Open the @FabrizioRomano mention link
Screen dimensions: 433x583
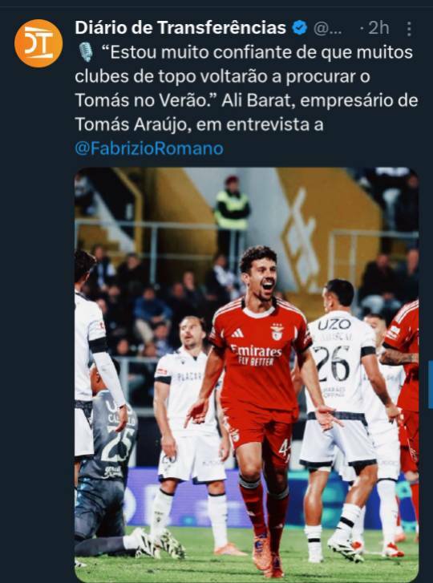coord(149,148)
